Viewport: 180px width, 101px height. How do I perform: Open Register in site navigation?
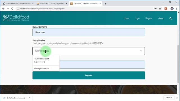pos(149,18)
